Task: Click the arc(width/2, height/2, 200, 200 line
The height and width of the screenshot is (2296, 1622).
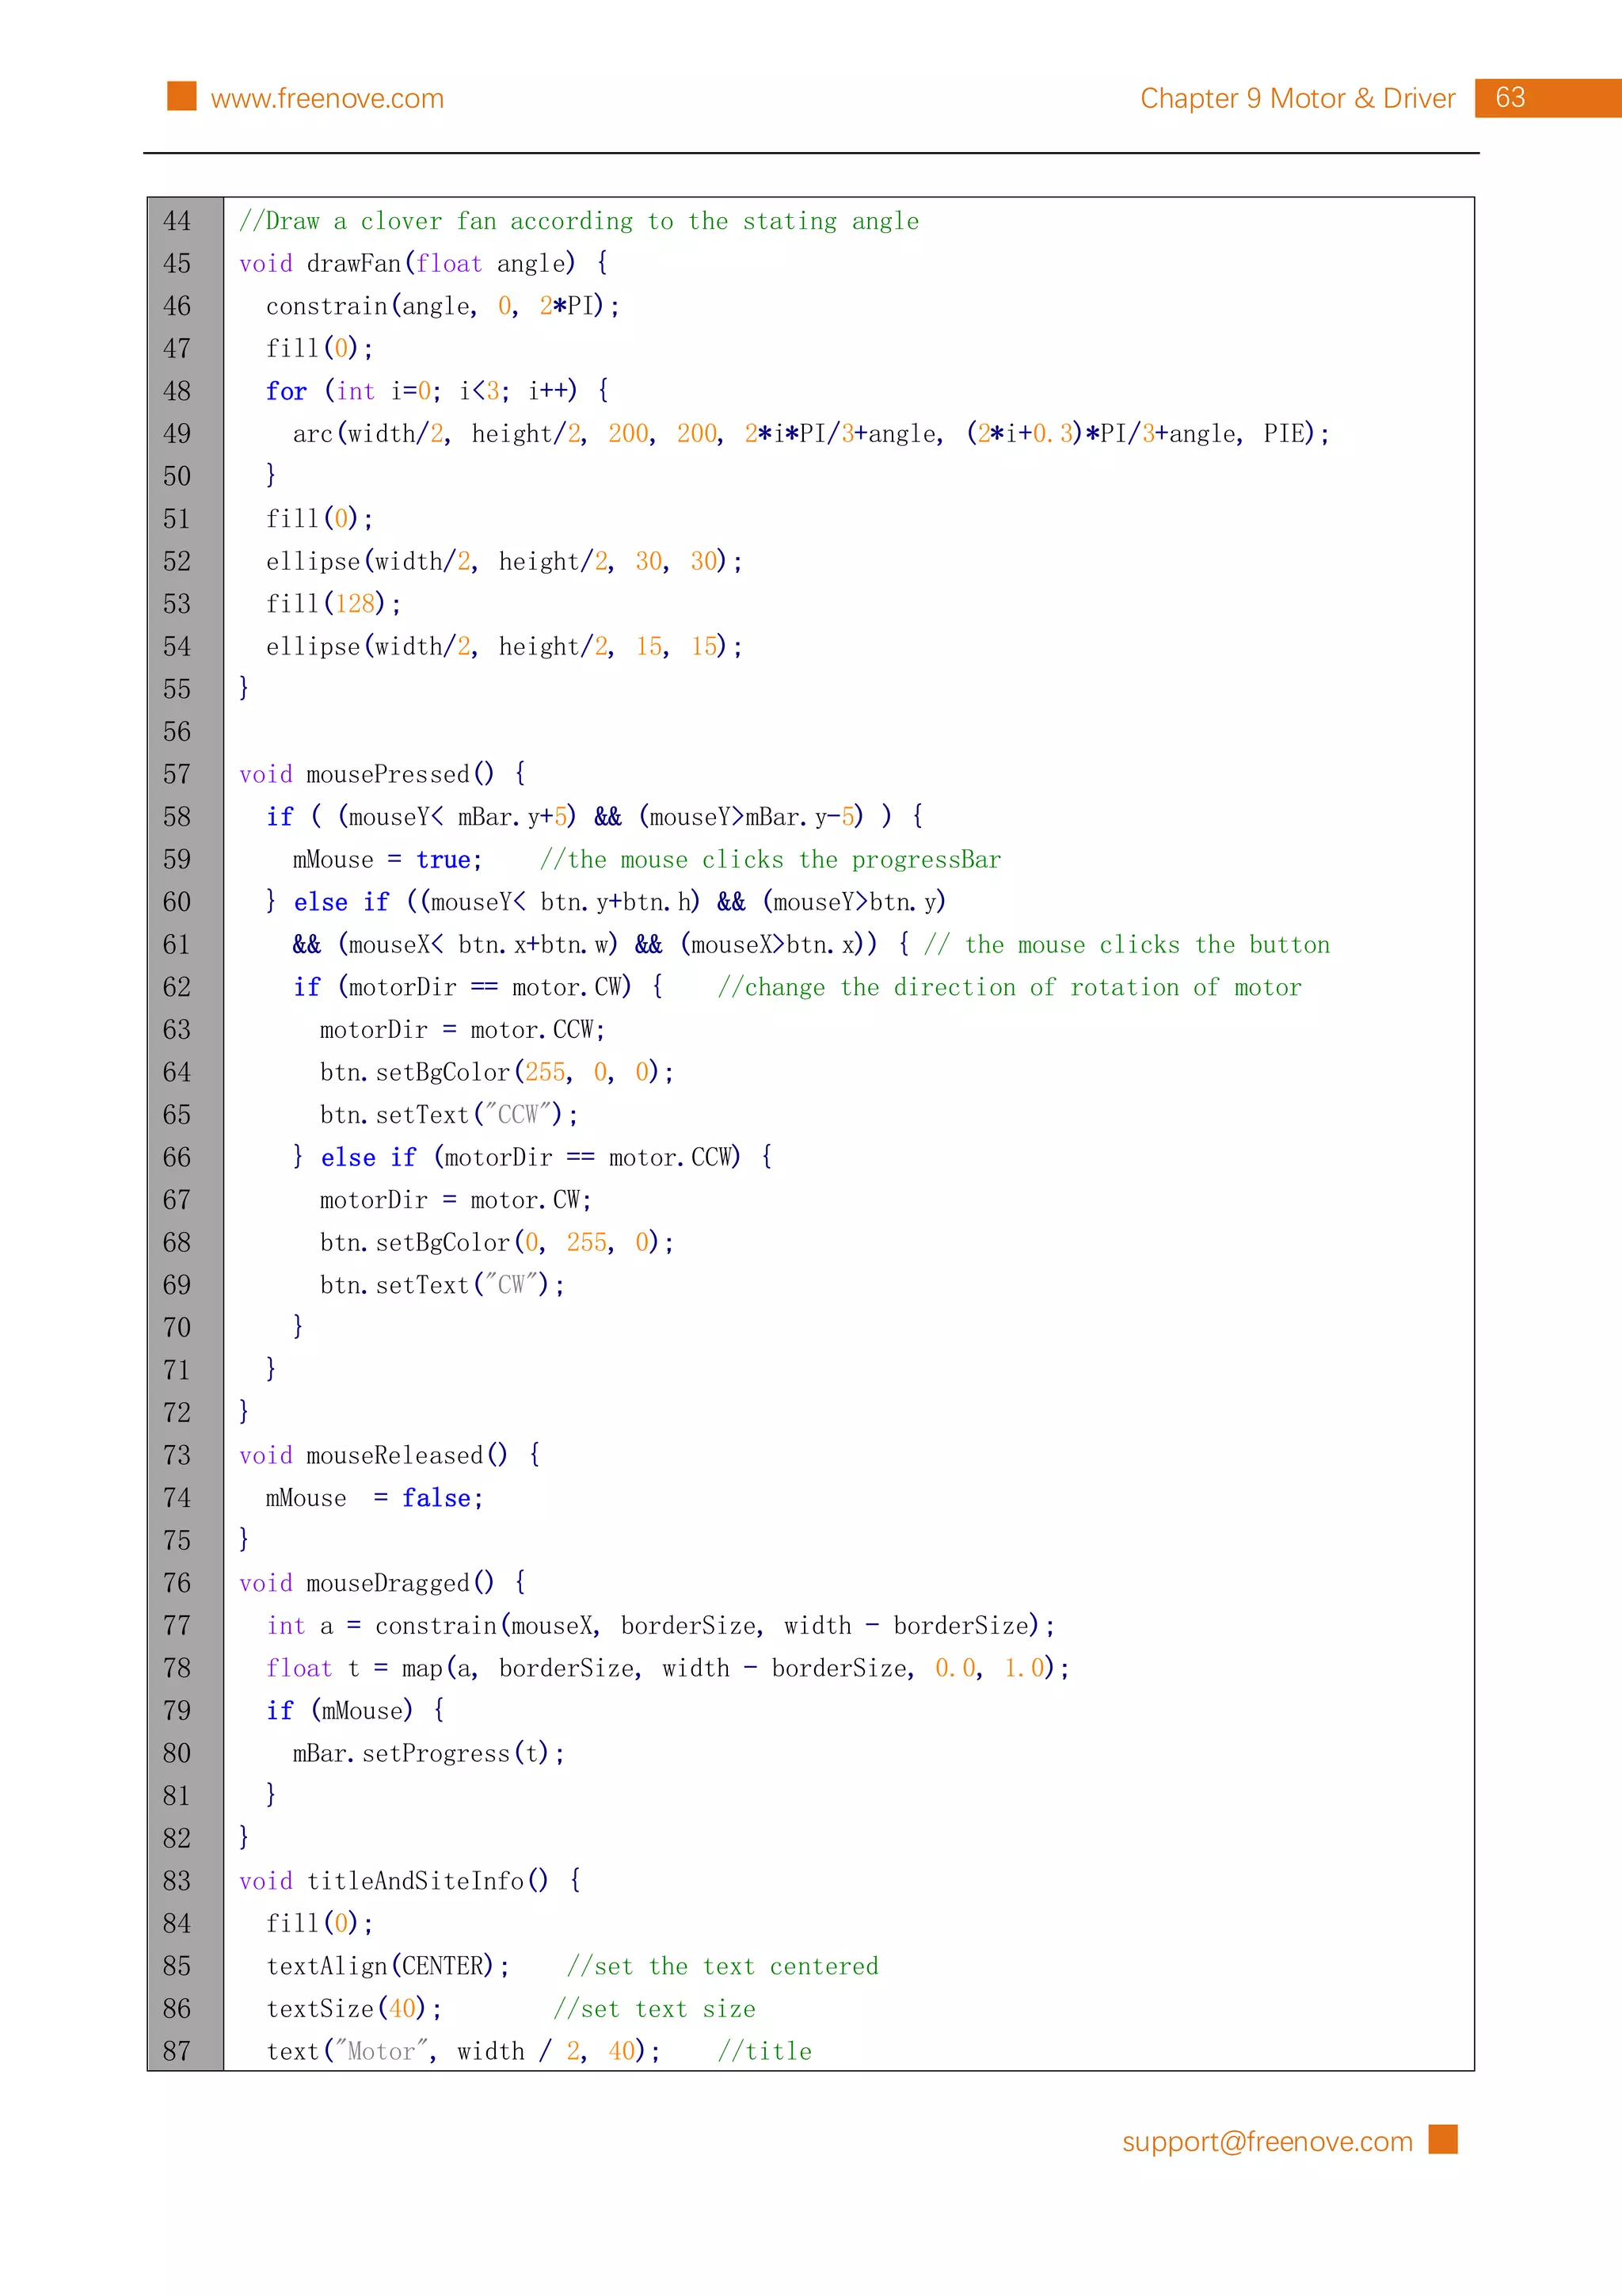Action: pyautogui.click(x=810, y=434)
